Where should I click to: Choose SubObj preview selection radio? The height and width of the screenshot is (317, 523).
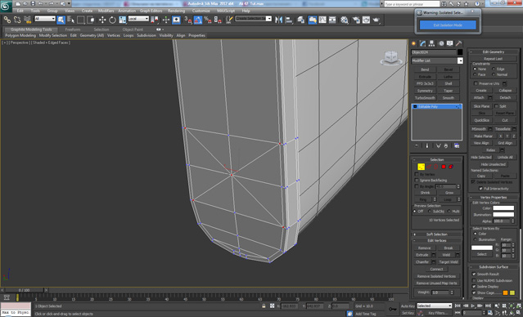tap(430, 211)
